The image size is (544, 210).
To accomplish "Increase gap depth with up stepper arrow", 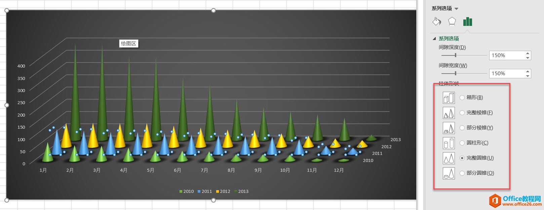I will click(528, 53).
